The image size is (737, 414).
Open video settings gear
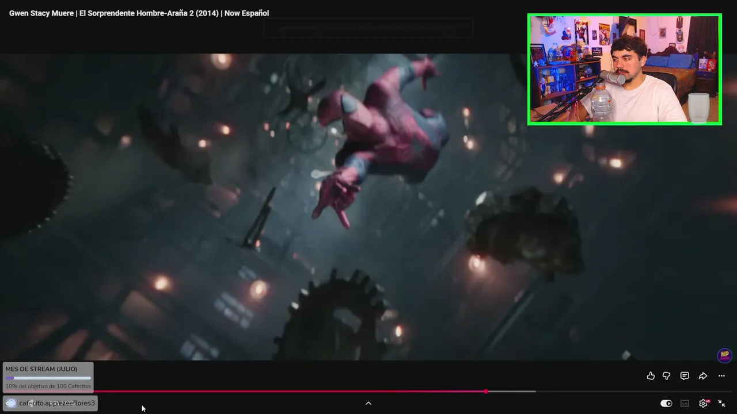click(x=703, y=404)
